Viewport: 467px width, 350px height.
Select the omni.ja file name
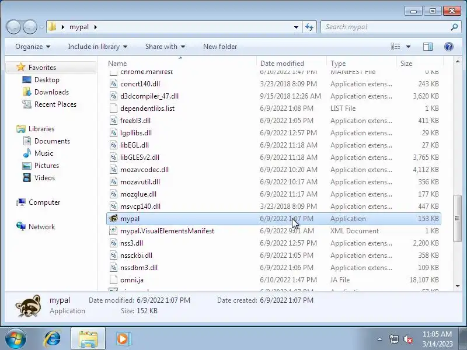132,280
